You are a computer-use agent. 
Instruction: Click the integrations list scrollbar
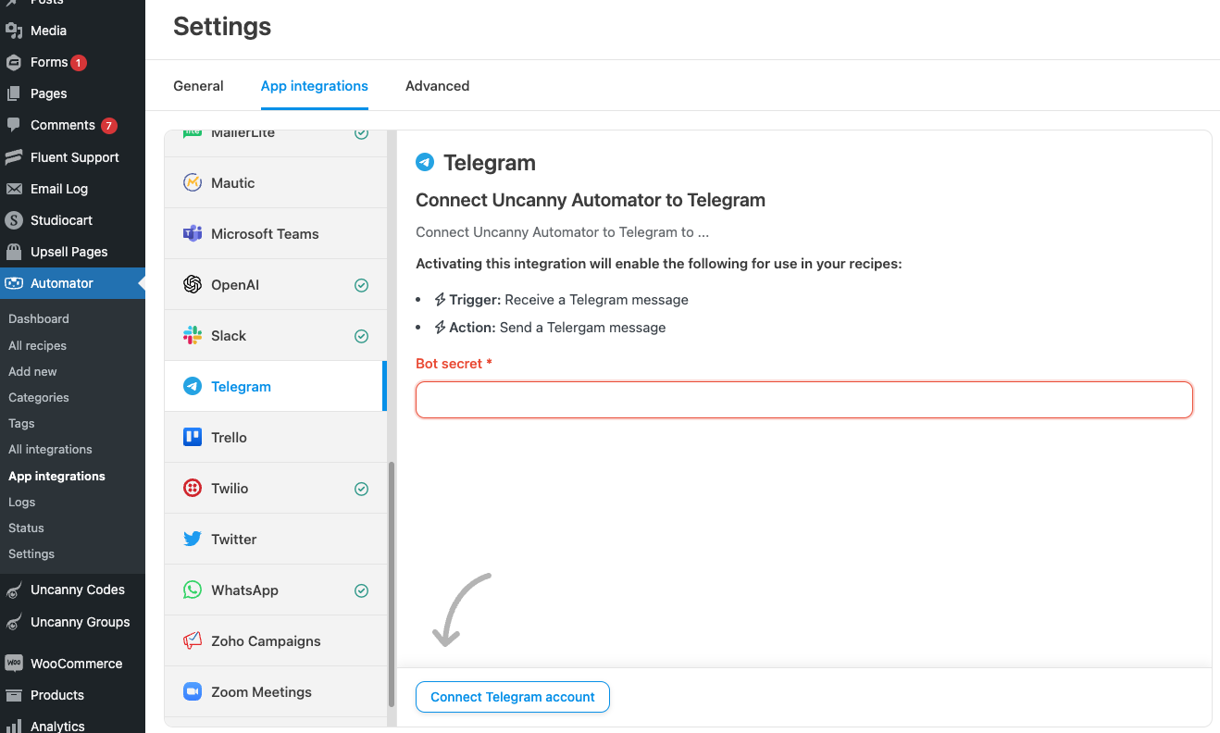391,583
